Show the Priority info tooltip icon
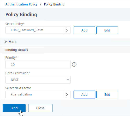The width and height of the screenshot is (130, 116). [x=74, y=65]
